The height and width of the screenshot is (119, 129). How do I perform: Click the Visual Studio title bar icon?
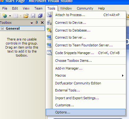click(x=2, y=1)
